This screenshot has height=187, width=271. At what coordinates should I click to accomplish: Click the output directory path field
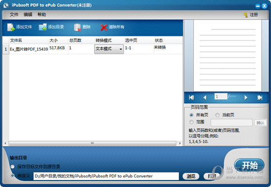[x=106, y=176]
